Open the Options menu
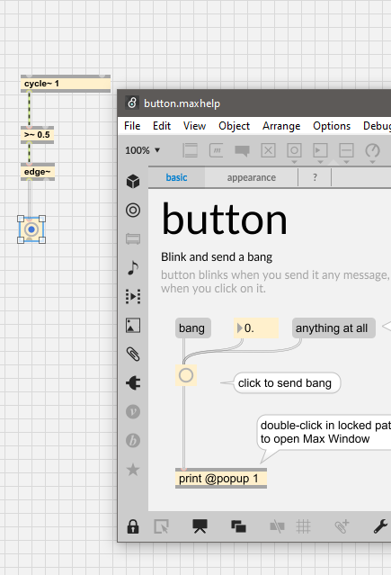This screenshot has width=391, height=575. pos(332,126)
